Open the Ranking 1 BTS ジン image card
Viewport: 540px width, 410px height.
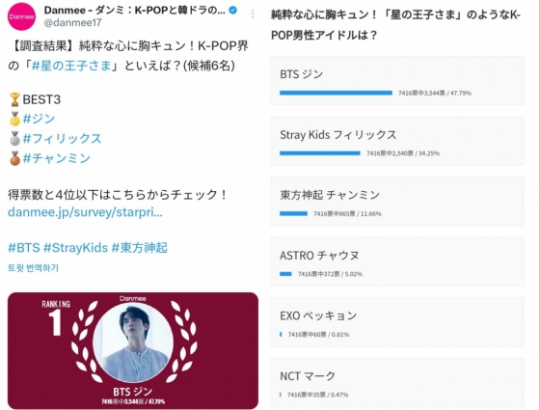pos(133,351)
